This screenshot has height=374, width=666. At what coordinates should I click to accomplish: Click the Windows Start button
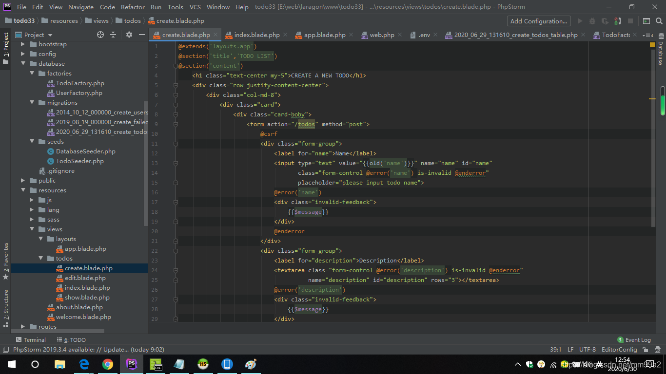[x=12, y=364]
